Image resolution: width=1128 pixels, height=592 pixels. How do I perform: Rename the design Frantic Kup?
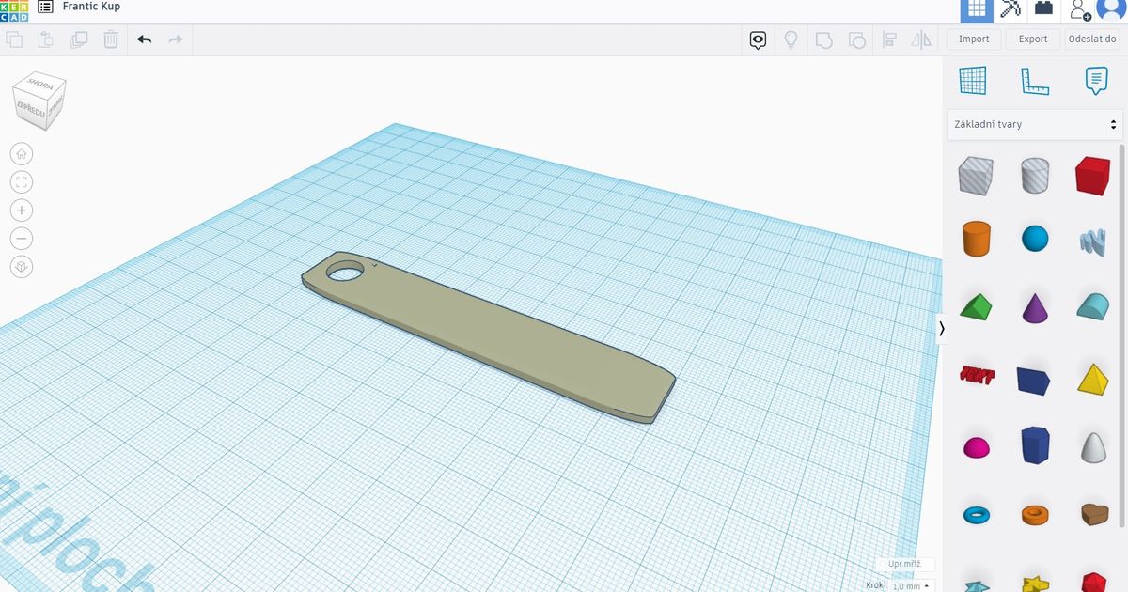click(93, 6)
